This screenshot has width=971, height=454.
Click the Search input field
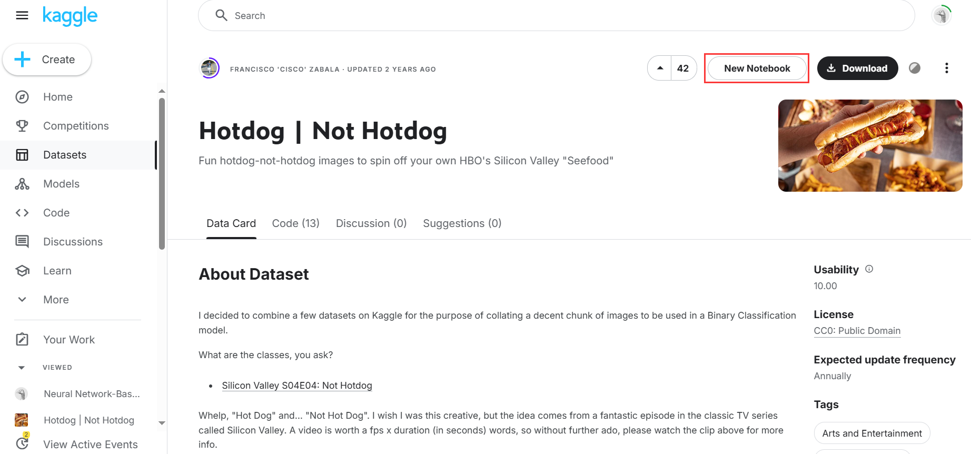(556, 16)
